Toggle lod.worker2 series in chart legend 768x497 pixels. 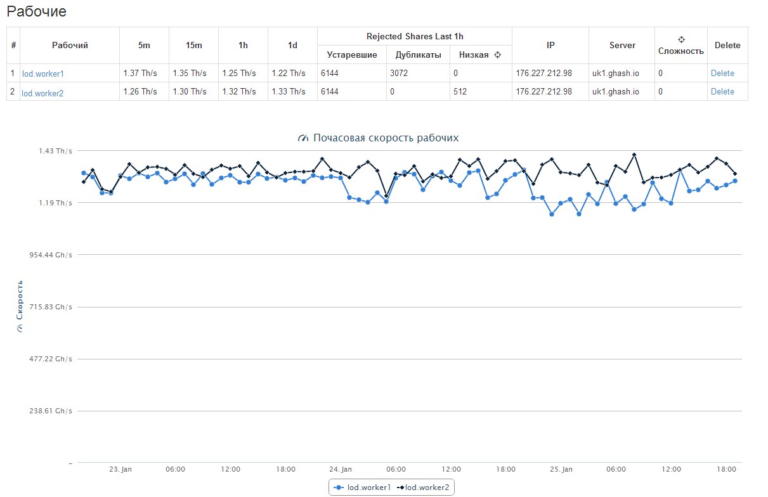click(x=423, y=487)
